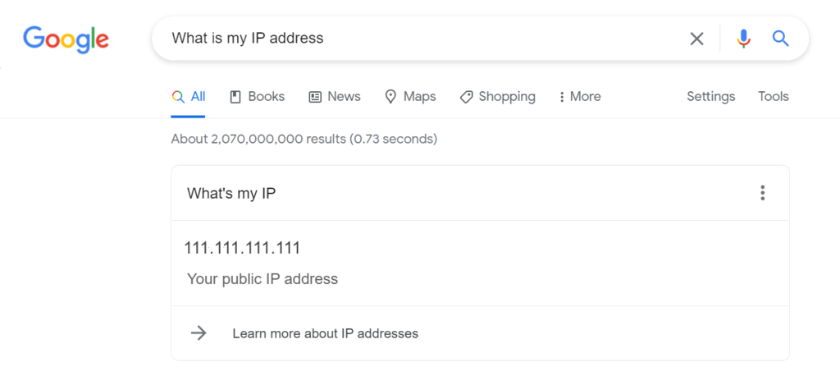Click the arrow icon beside Learn more

click(x=199, y=333)
